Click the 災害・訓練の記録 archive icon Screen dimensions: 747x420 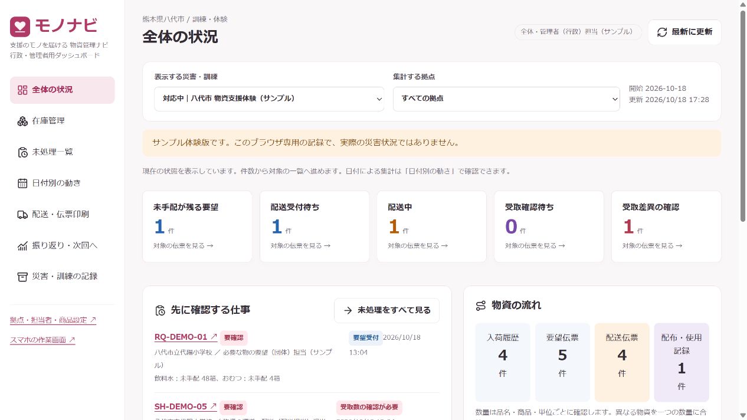[x=22, y=276]
